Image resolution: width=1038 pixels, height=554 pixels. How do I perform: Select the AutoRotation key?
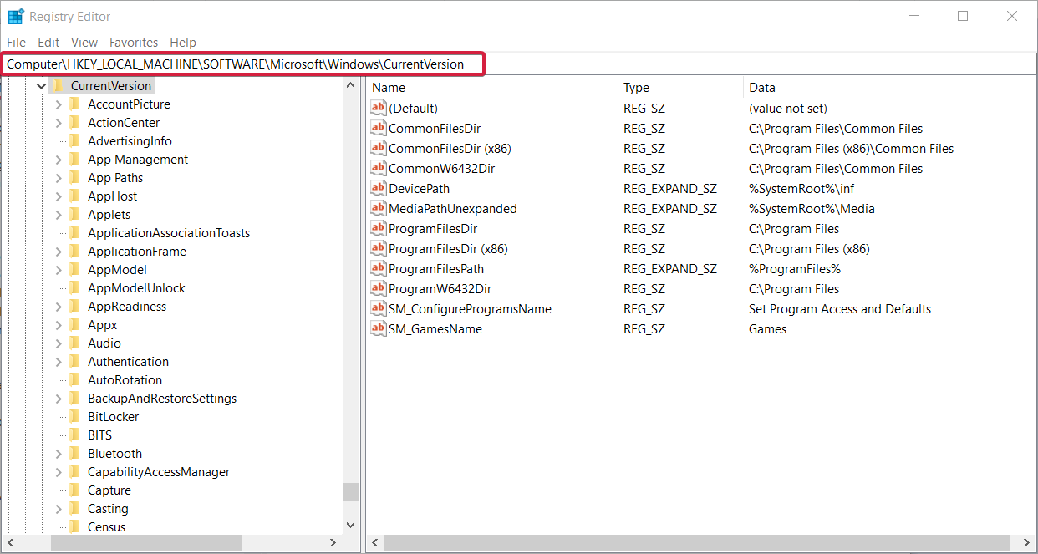tap(125, 379)
